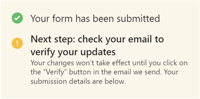The image size is (200, 99).
Task: Click the bold 'verify your updates' line
Action: coord(73,52)
